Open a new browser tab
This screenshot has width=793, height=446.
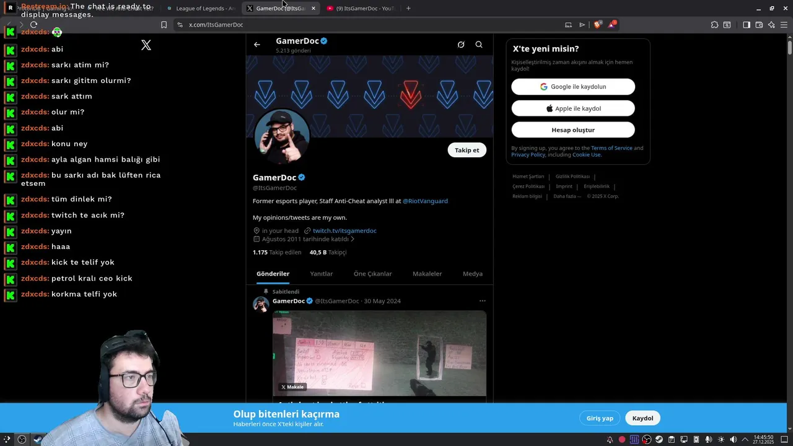pyautogui.click(x=408, y=8)
